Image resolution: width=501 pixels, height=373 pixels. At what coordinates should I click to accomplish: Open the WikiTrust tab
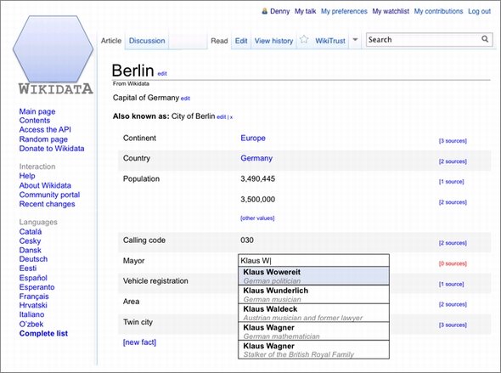click(330, 41)
